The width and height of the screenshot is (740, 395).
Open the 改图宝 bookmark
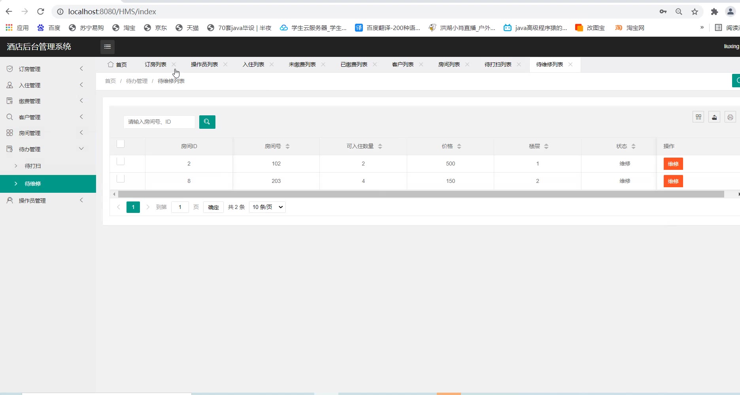[x=590, y=28]
